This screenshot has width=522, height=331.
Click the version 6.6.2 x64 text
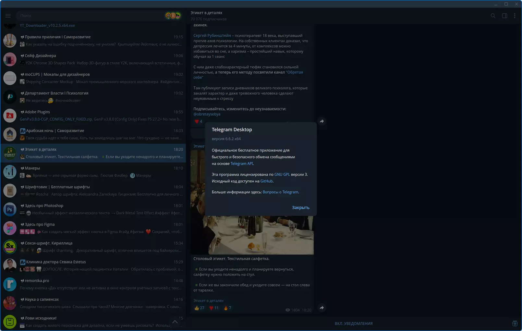(x=226, y=139)
